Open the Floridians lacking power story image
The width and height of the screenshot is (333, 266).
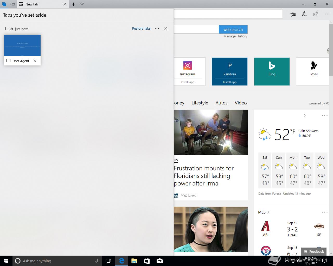point(211,132)
